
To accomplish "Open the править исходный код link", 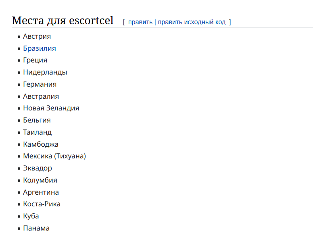I will click(192, 22).
